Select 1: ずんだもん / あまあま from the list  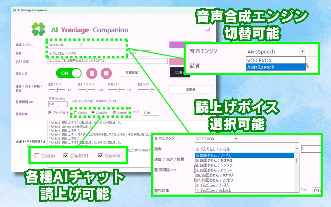(x=245, y=190)
